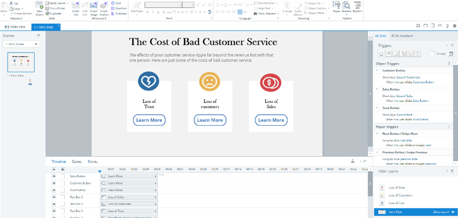Image resolution: width=458 pixels, height=218 pixels.
Task: Hide the Sales Button timeline row
Action: (54, 176)
